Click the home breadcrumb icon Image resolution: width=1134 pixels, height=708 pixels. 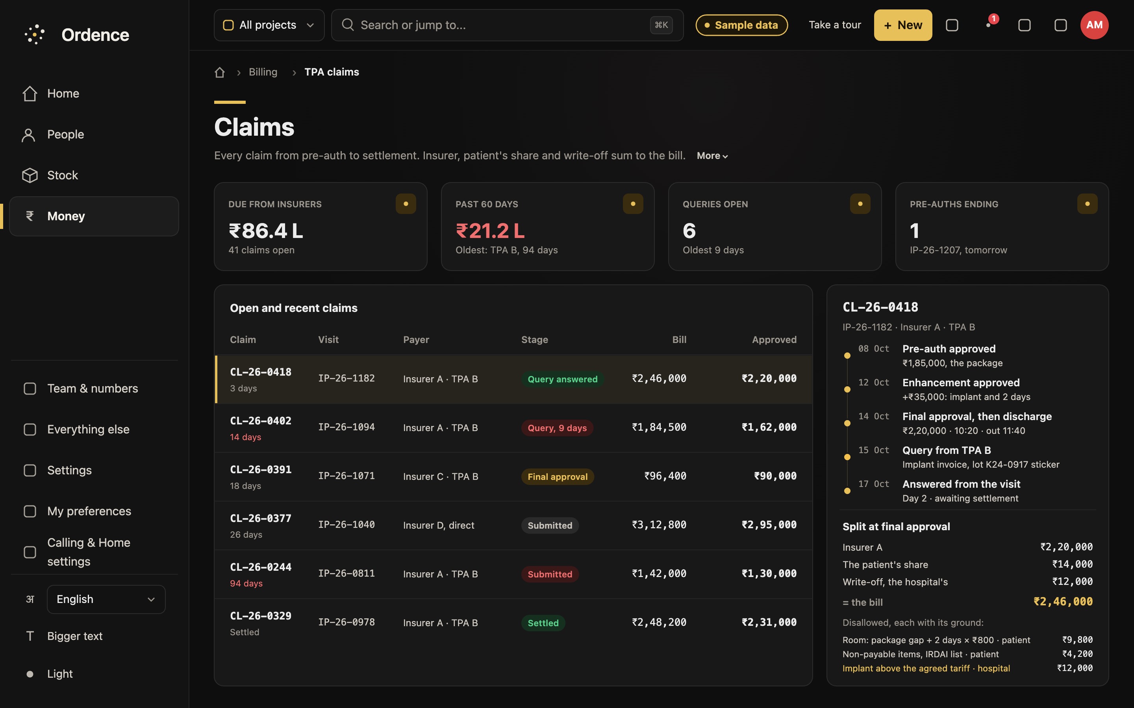coord(220,72)
